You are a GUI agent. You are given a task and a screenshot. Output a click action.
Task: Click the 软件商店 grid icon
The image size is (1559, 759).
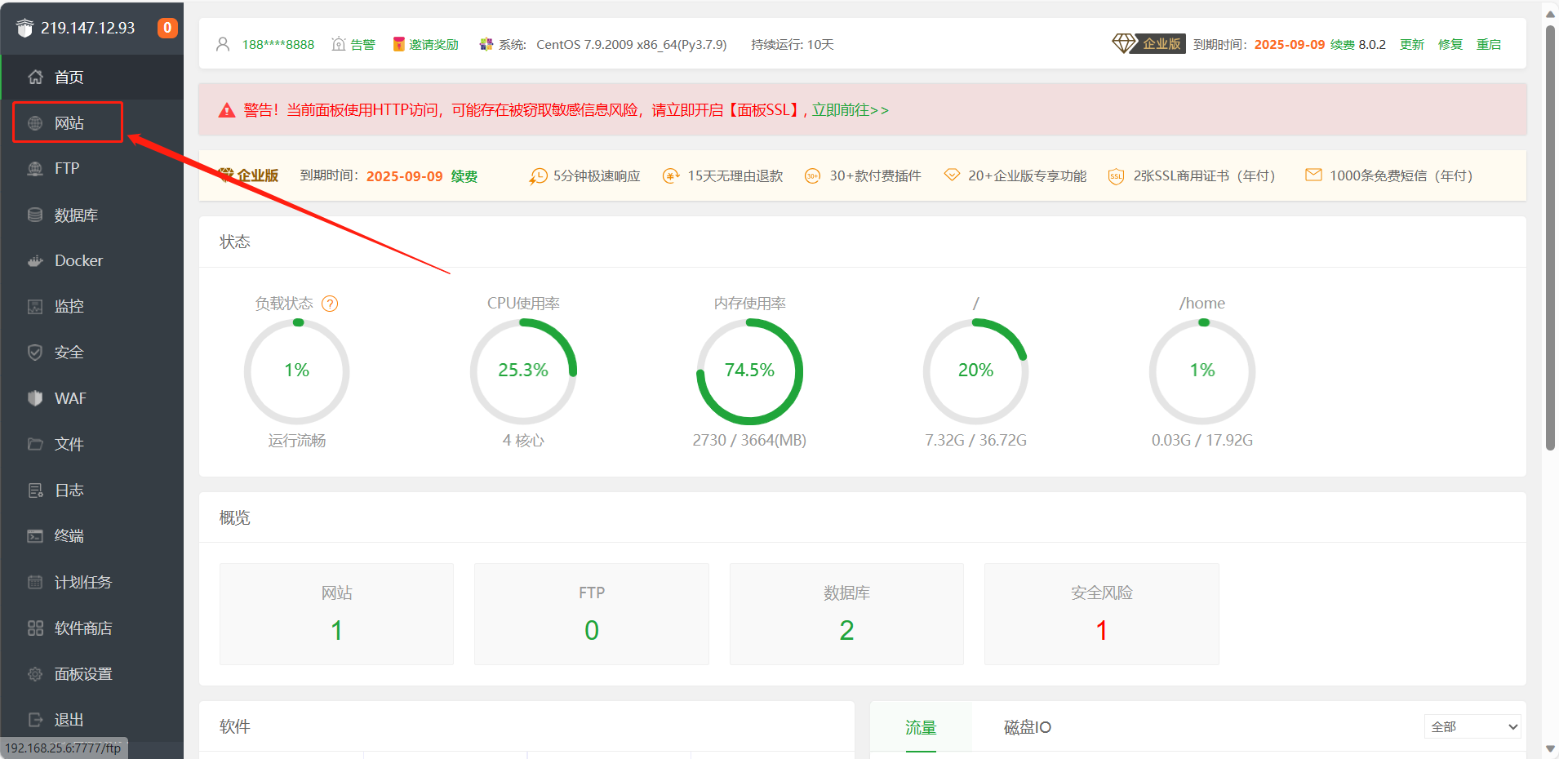[x=35, y=628]
